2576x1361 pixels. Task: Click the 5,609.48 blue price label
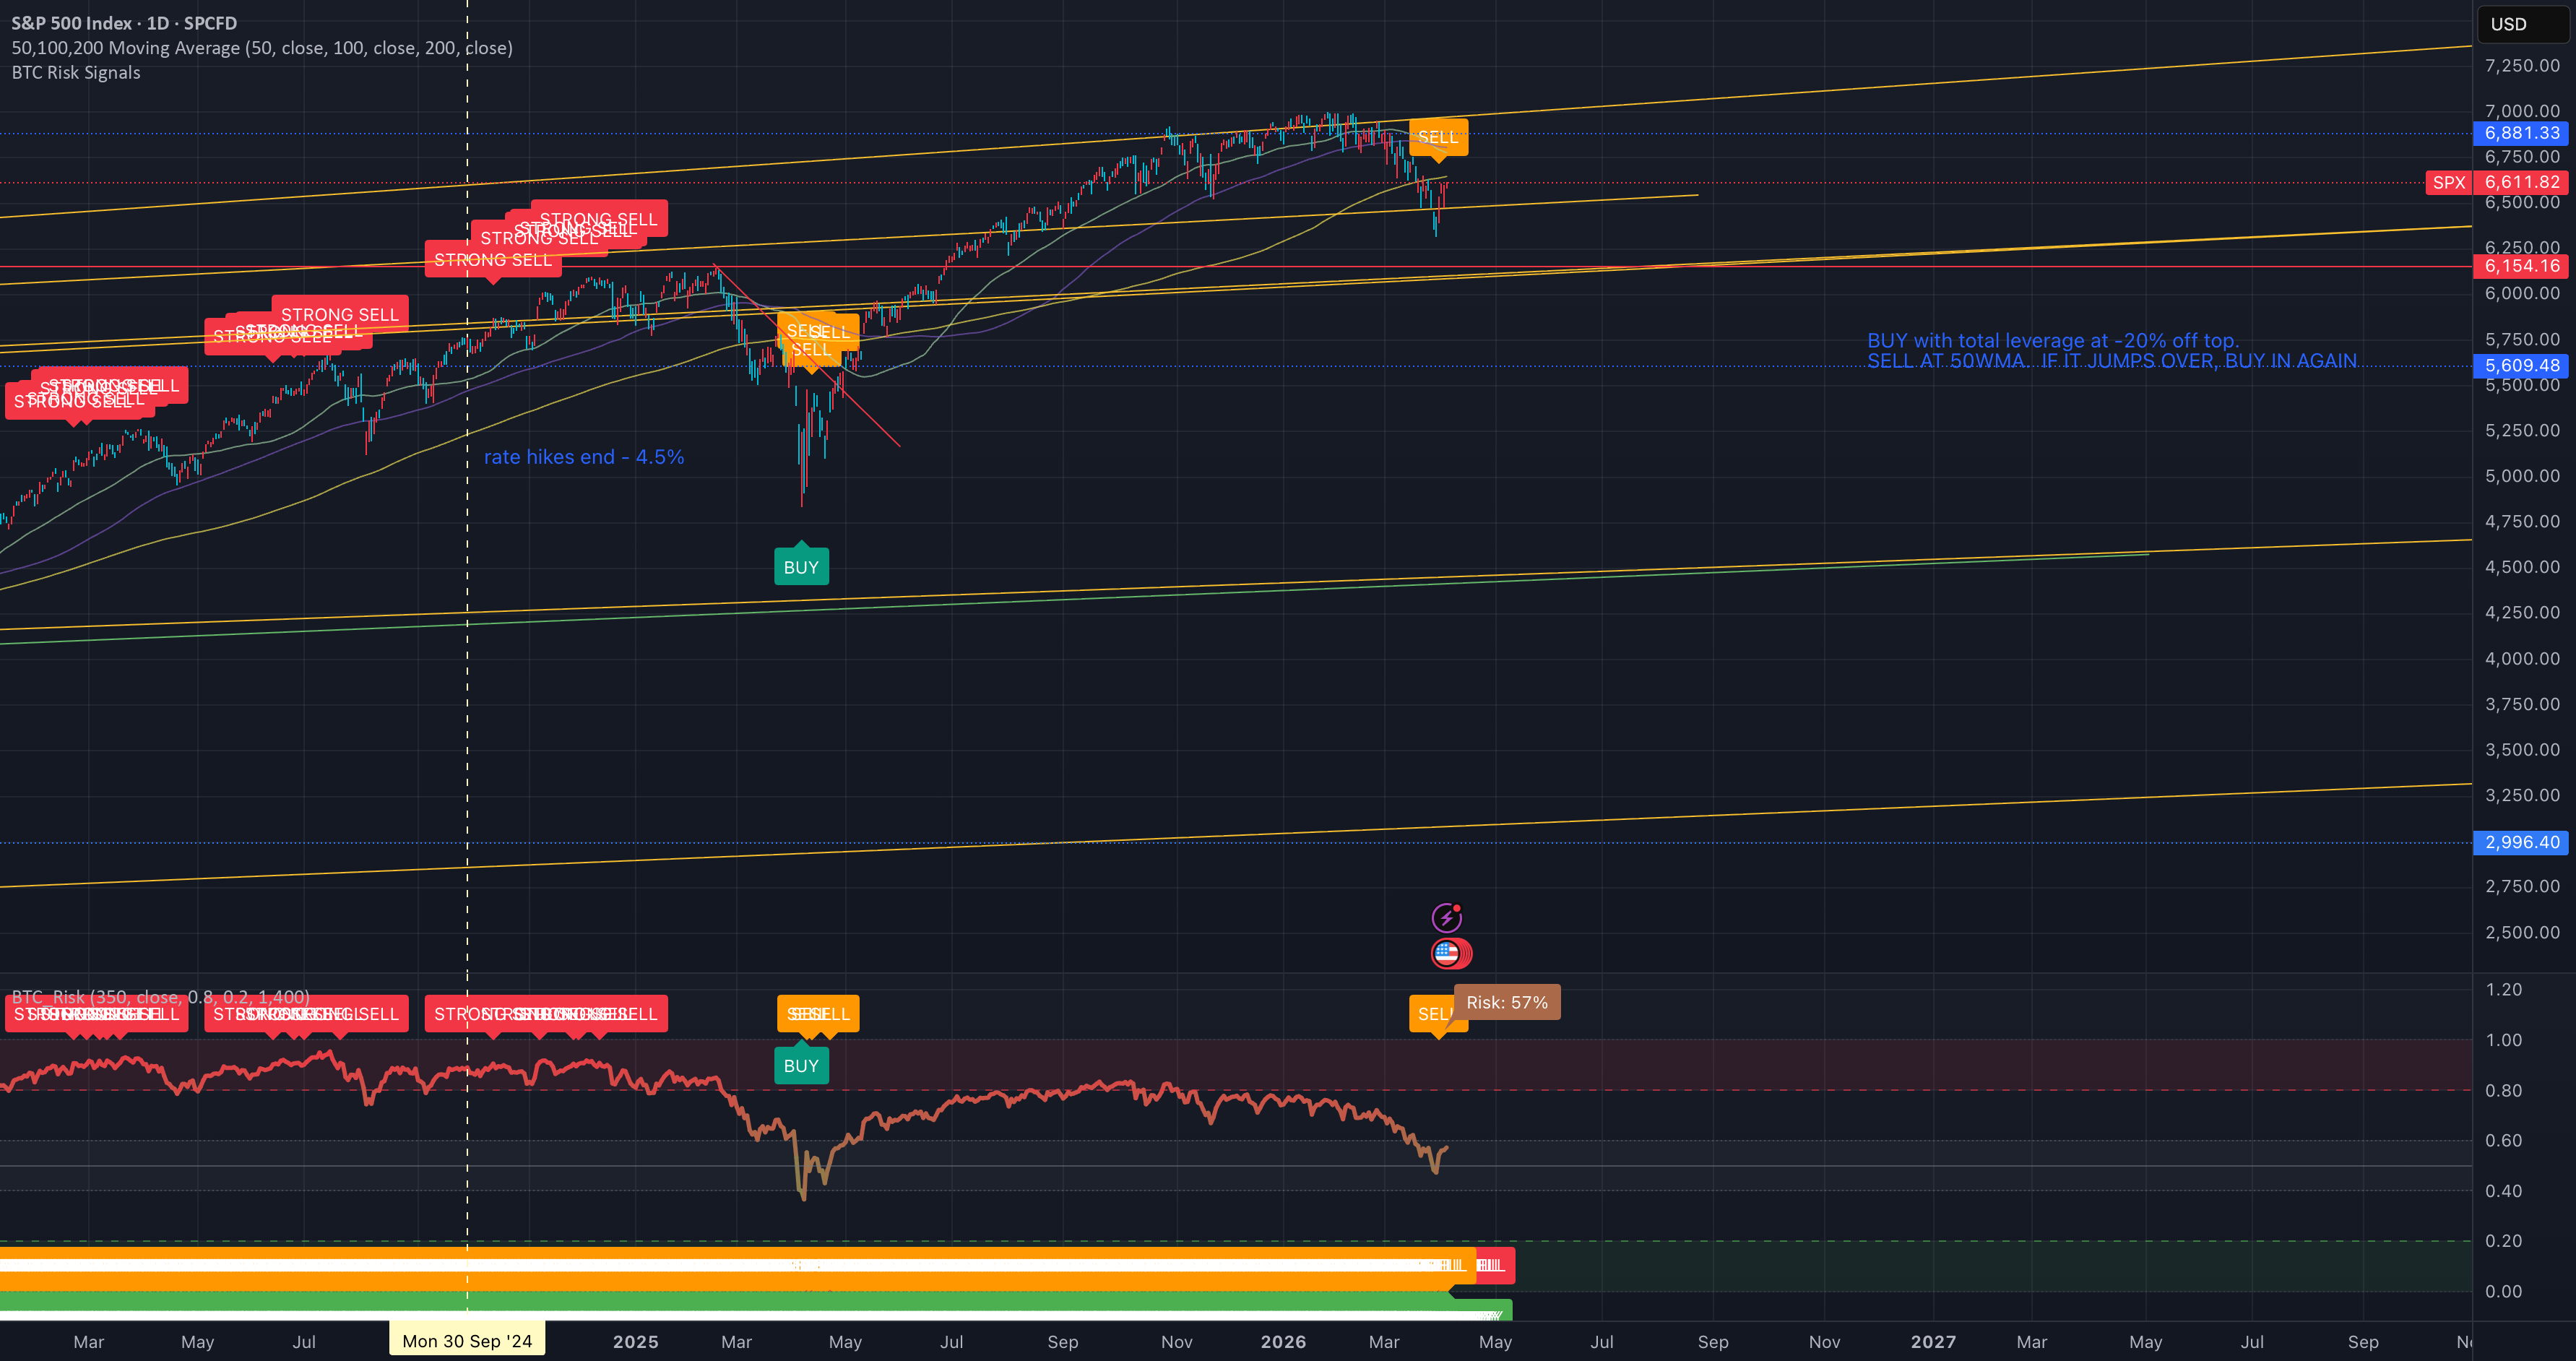click(x=2521, y=366)
